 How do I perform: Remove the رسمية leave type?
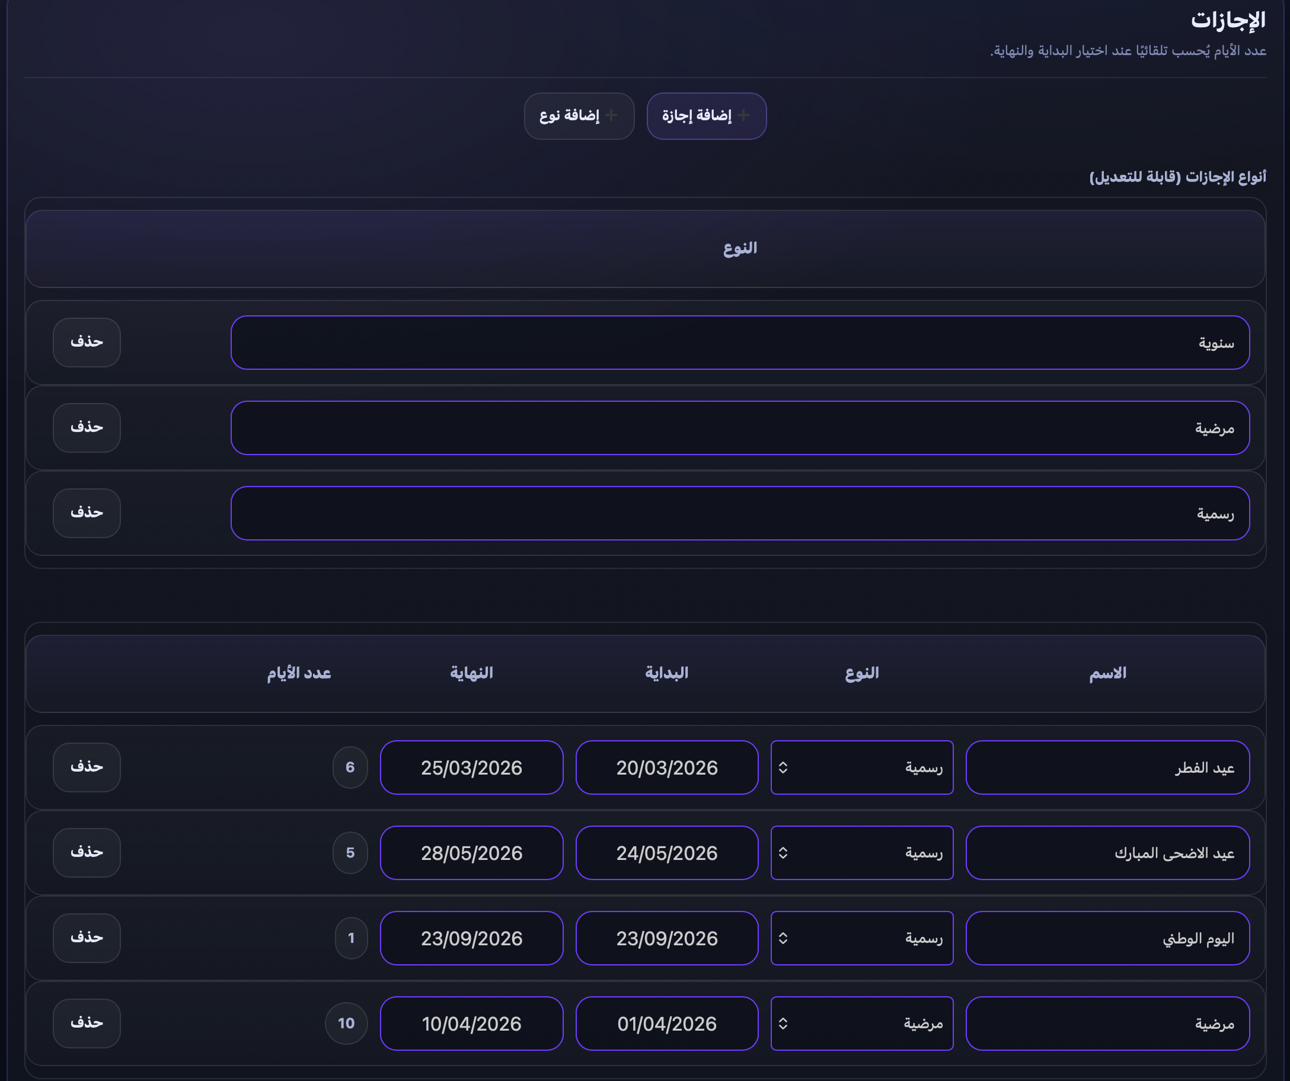87,513
